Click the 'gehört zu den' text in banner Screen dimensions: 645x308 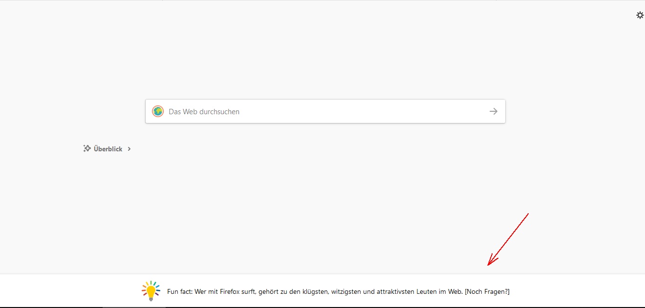point(274,291)
